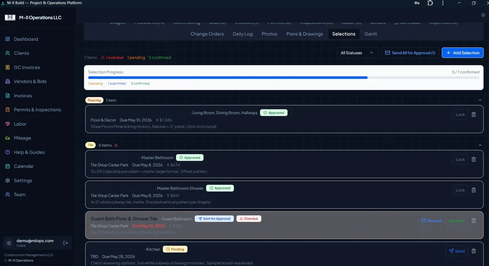Switch to the Daily Log tab

click(243, 34)
